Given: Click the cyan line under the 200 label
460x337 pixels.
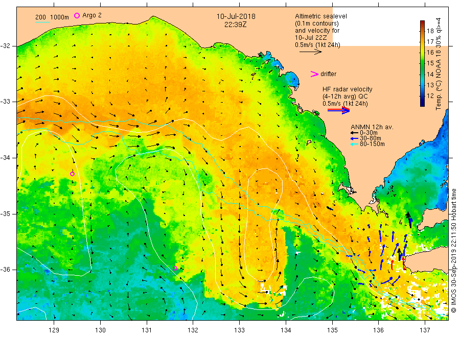Looking at the screenshot, I should 42,22.
